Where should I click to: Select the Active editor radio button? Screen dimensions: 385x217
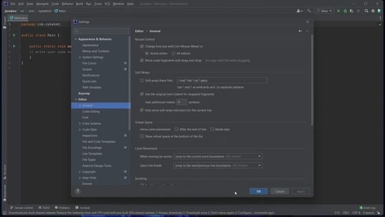pyautogui.click(x=147, y=54)
